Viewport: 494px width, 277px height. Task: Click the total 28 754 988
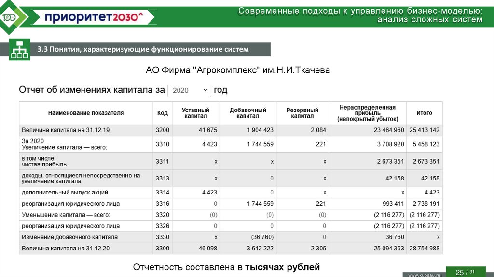pos(425,249)
